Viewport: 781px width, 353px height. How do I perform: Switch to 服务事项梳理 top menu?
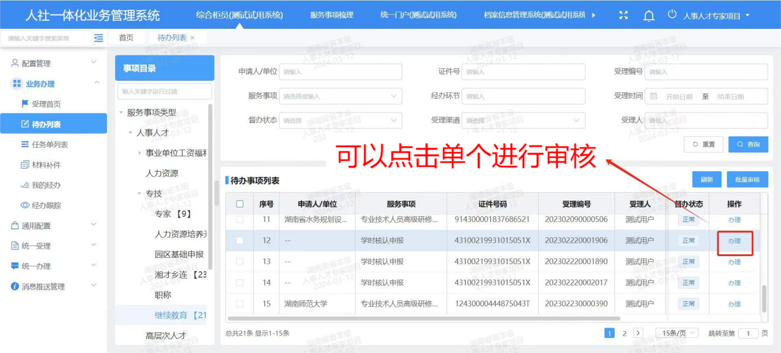click(331, 15)
